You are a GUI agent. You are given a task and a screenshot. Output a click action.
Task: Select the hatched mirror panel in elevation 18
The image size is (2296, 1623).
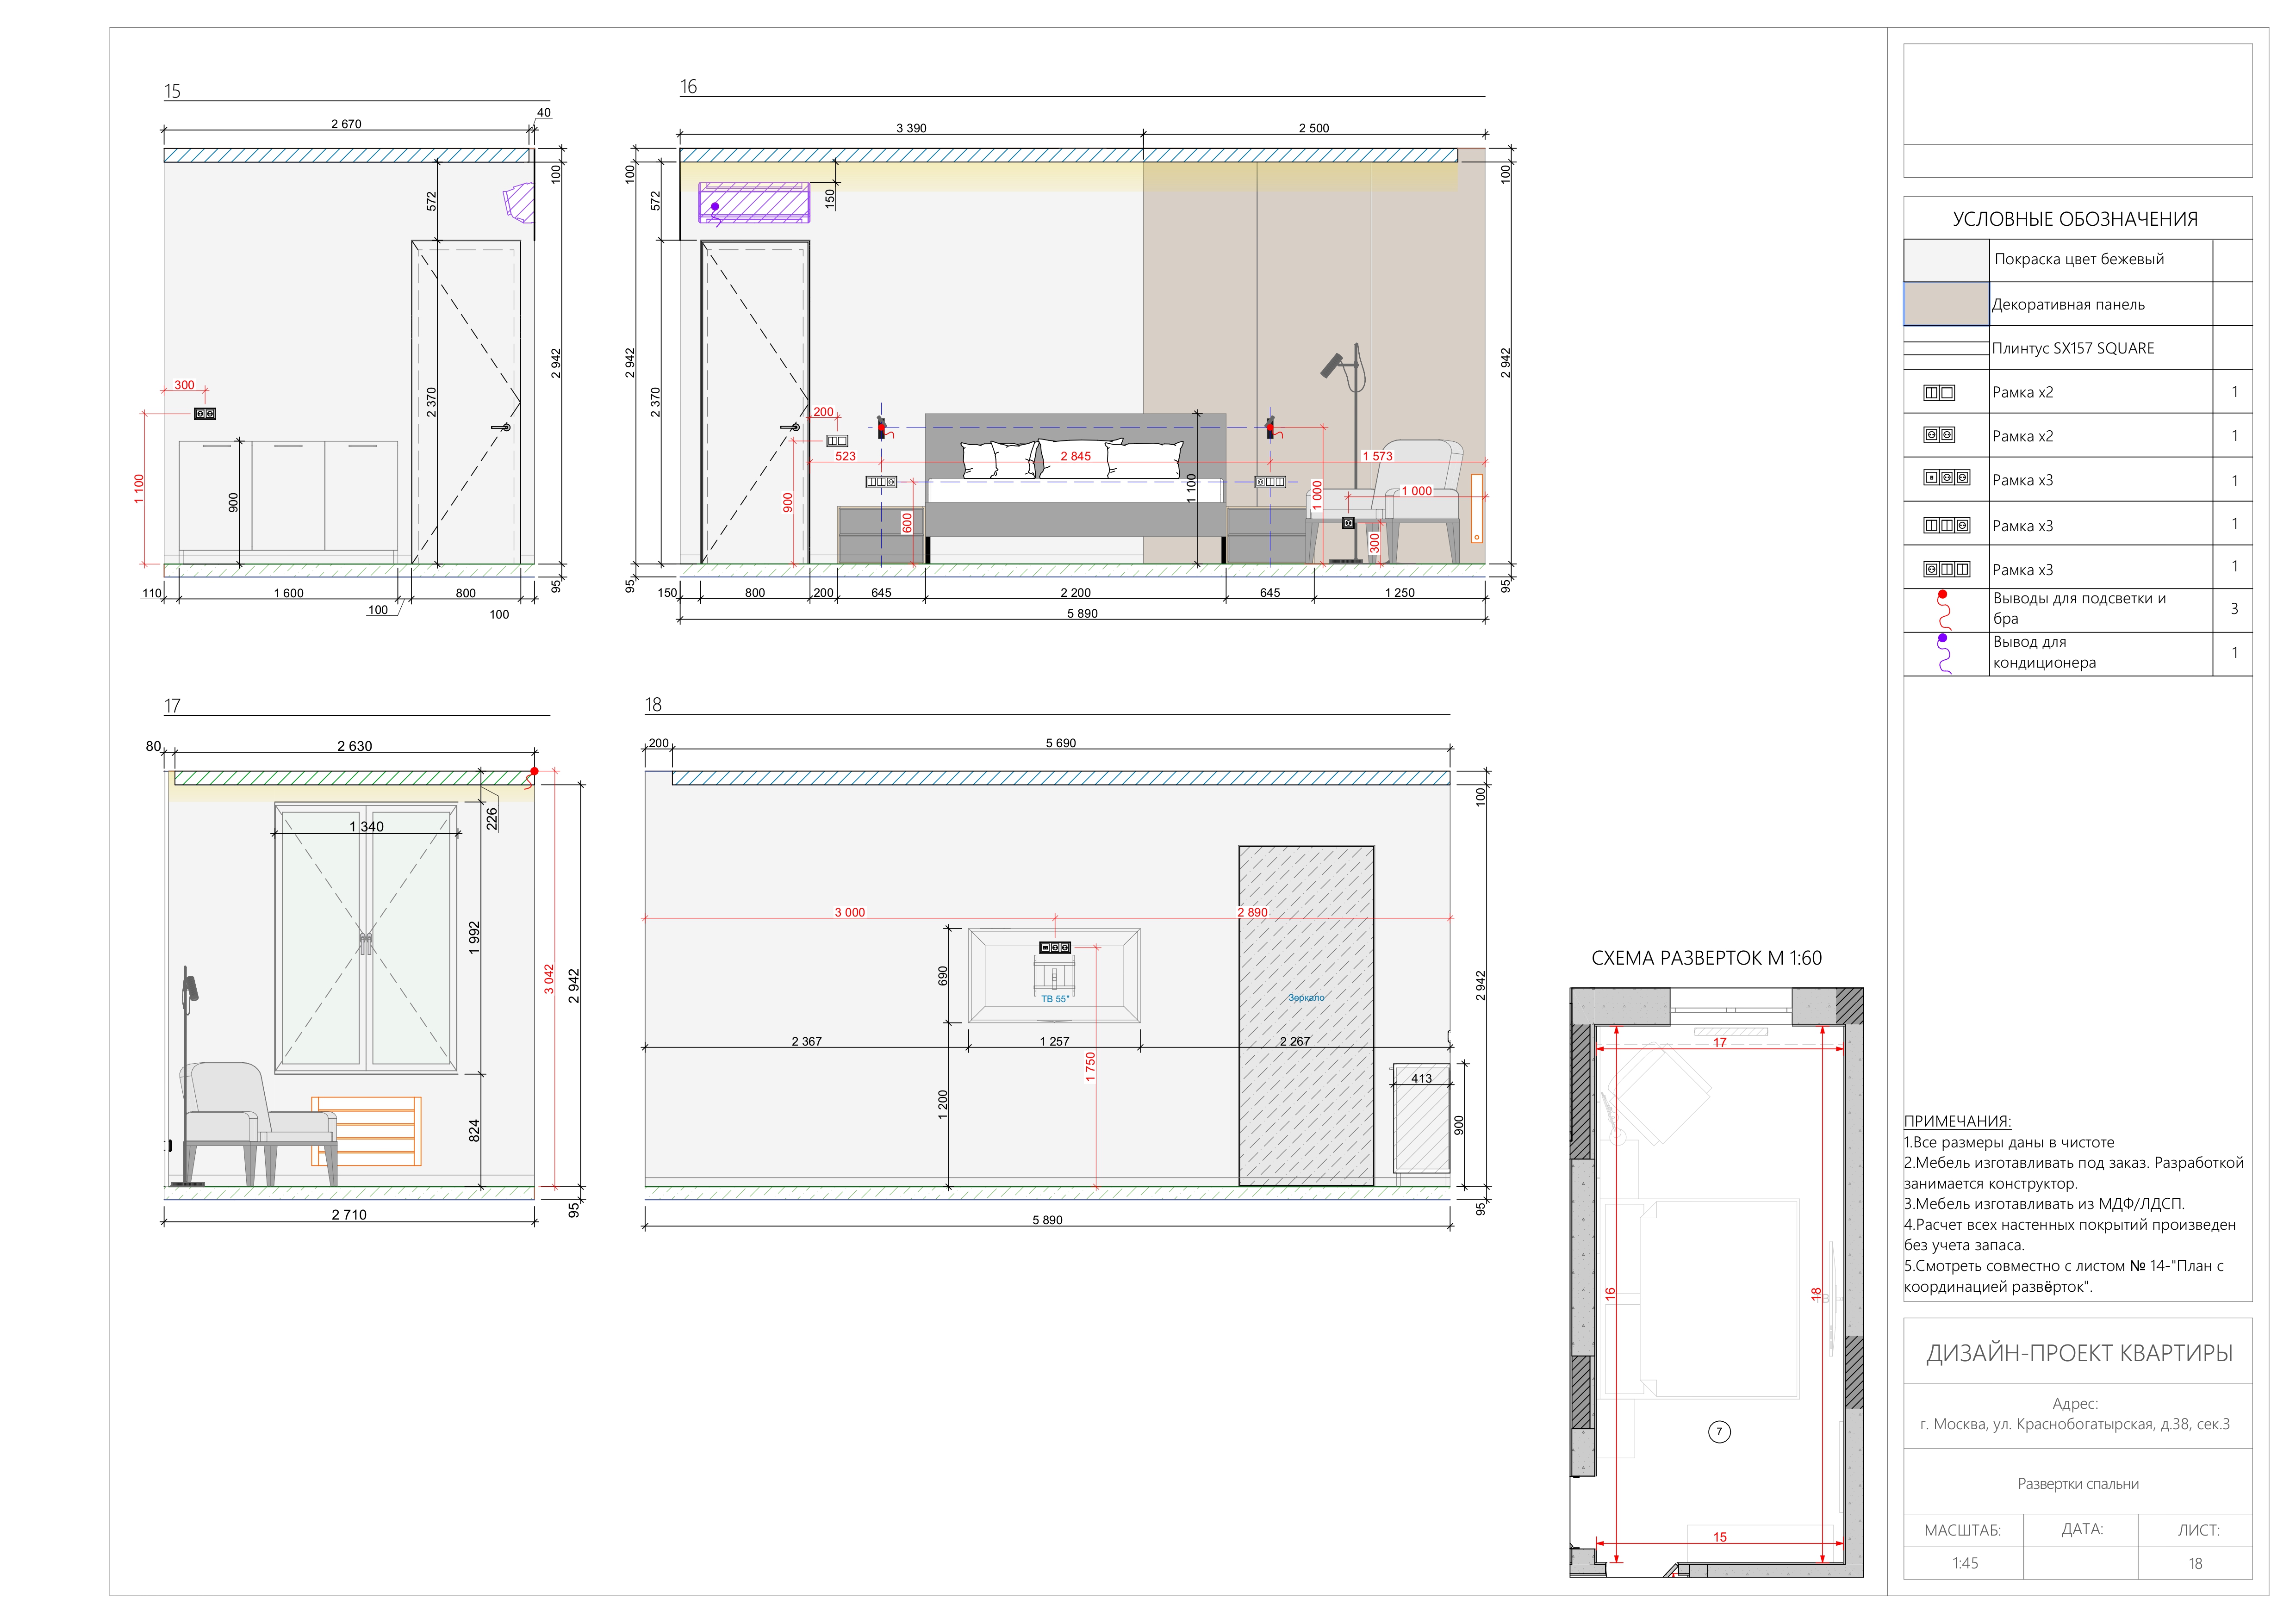(x=1306, y=1016)
